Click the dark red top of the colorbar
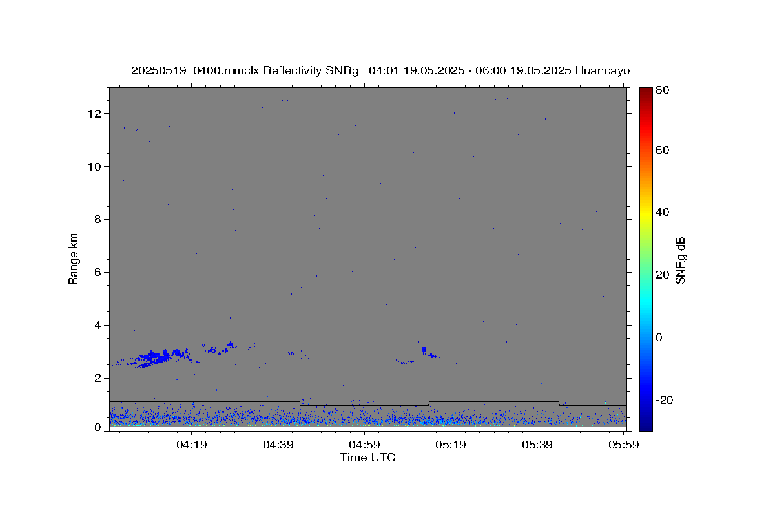Screen dimensions: 775x517 646,92
